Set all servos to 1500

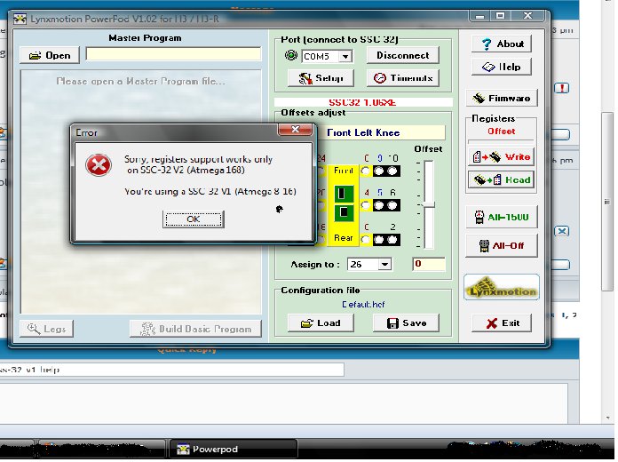[502, 217]
